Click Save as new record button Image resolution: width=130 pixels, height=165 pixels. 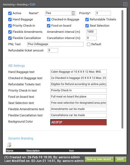(x=99, y=159)
